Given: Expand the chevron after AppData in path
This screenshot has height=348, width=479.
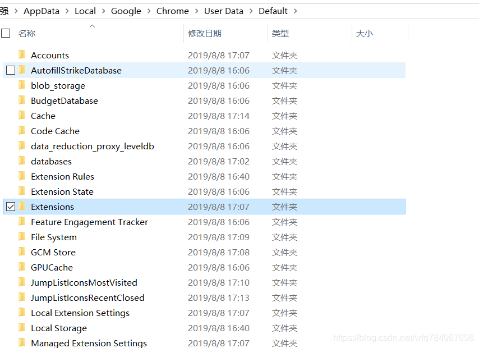Looking at the screenshot, I should [x=67, y=11].
